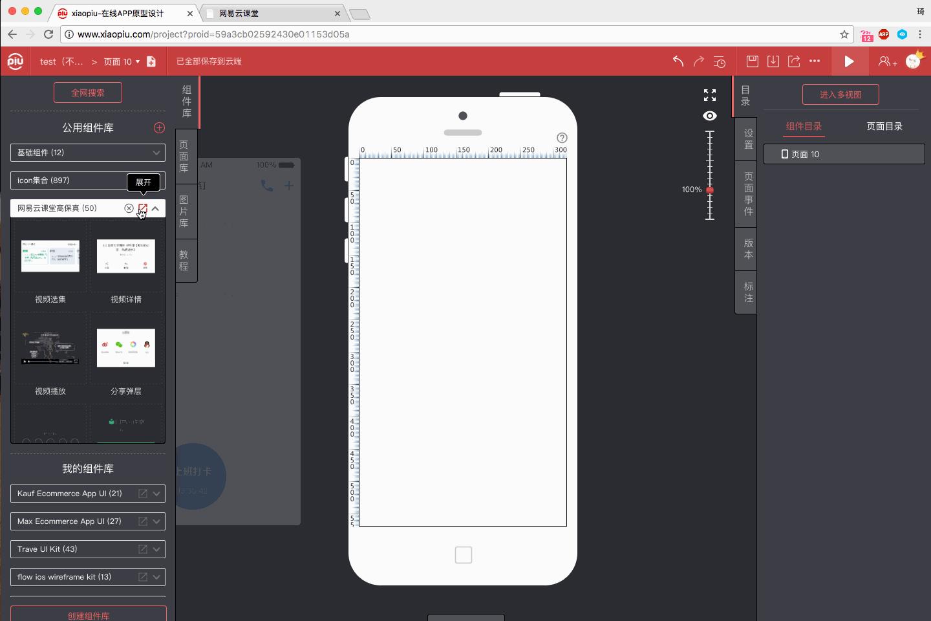Viewport: 931px width, 621px height.
Task: Expand 网易云课堂高保真 library in a new window
Action: click(x=143, y=208)
